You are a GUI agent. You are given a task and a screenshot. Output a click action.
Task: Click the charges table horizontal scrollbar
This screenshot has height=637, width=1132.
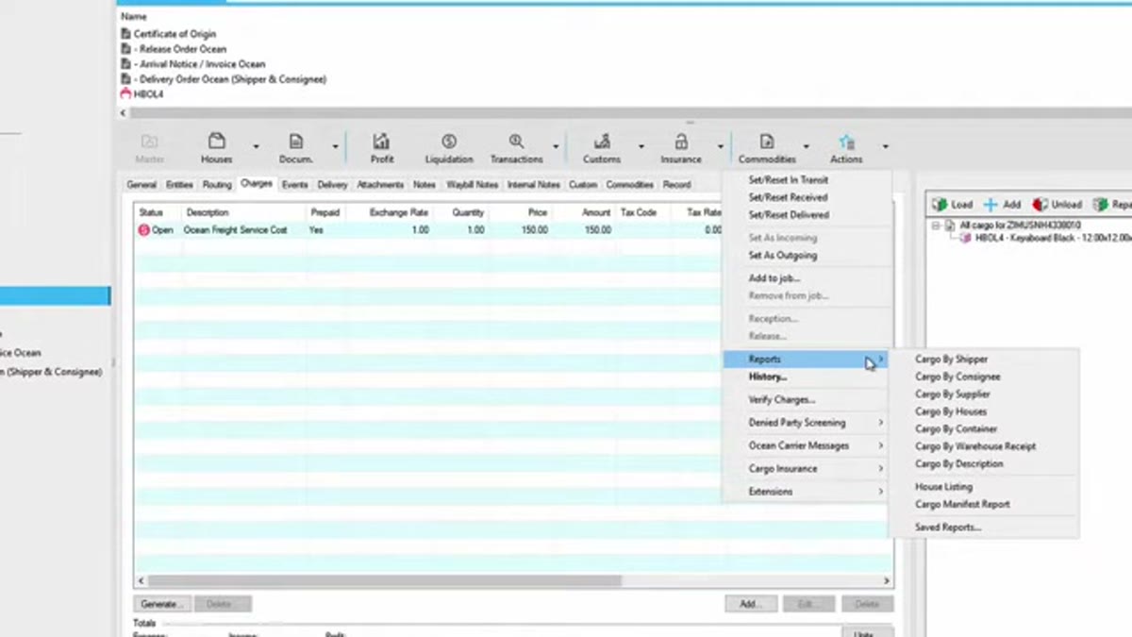385,581
